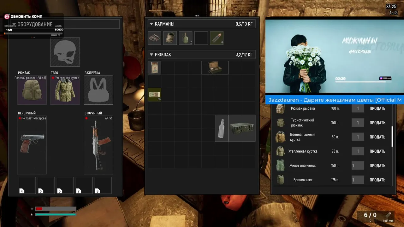The height and width of the screenshot is (227, 404).
Task: Select the equipped Утепленная куртка in body slot
Action: tap(65, 90)
